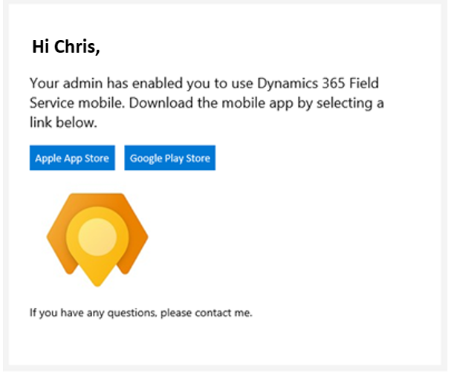Click the Field Service map pin icon
The image size is (451, 375).
pyautogui.click(x=97, y=238)
